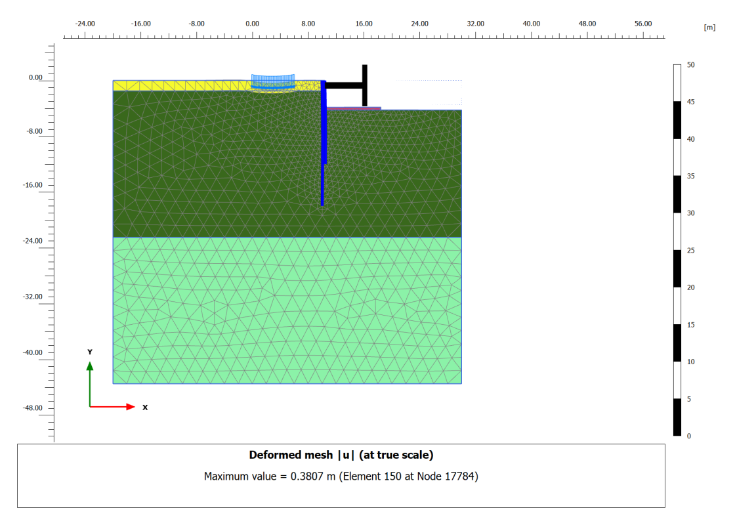Select the black horizontal strut anchor
The image size is (756, 525).
tap(344, 85)
